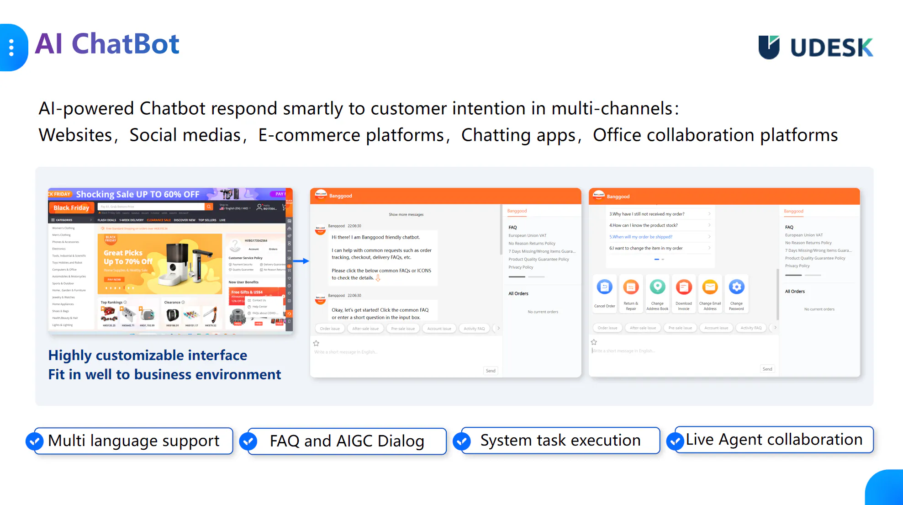Click the checkmark beside Multi language support
The height and width of the screenshot is (505, 903).
pyautogui.click(x=34, y=441)
